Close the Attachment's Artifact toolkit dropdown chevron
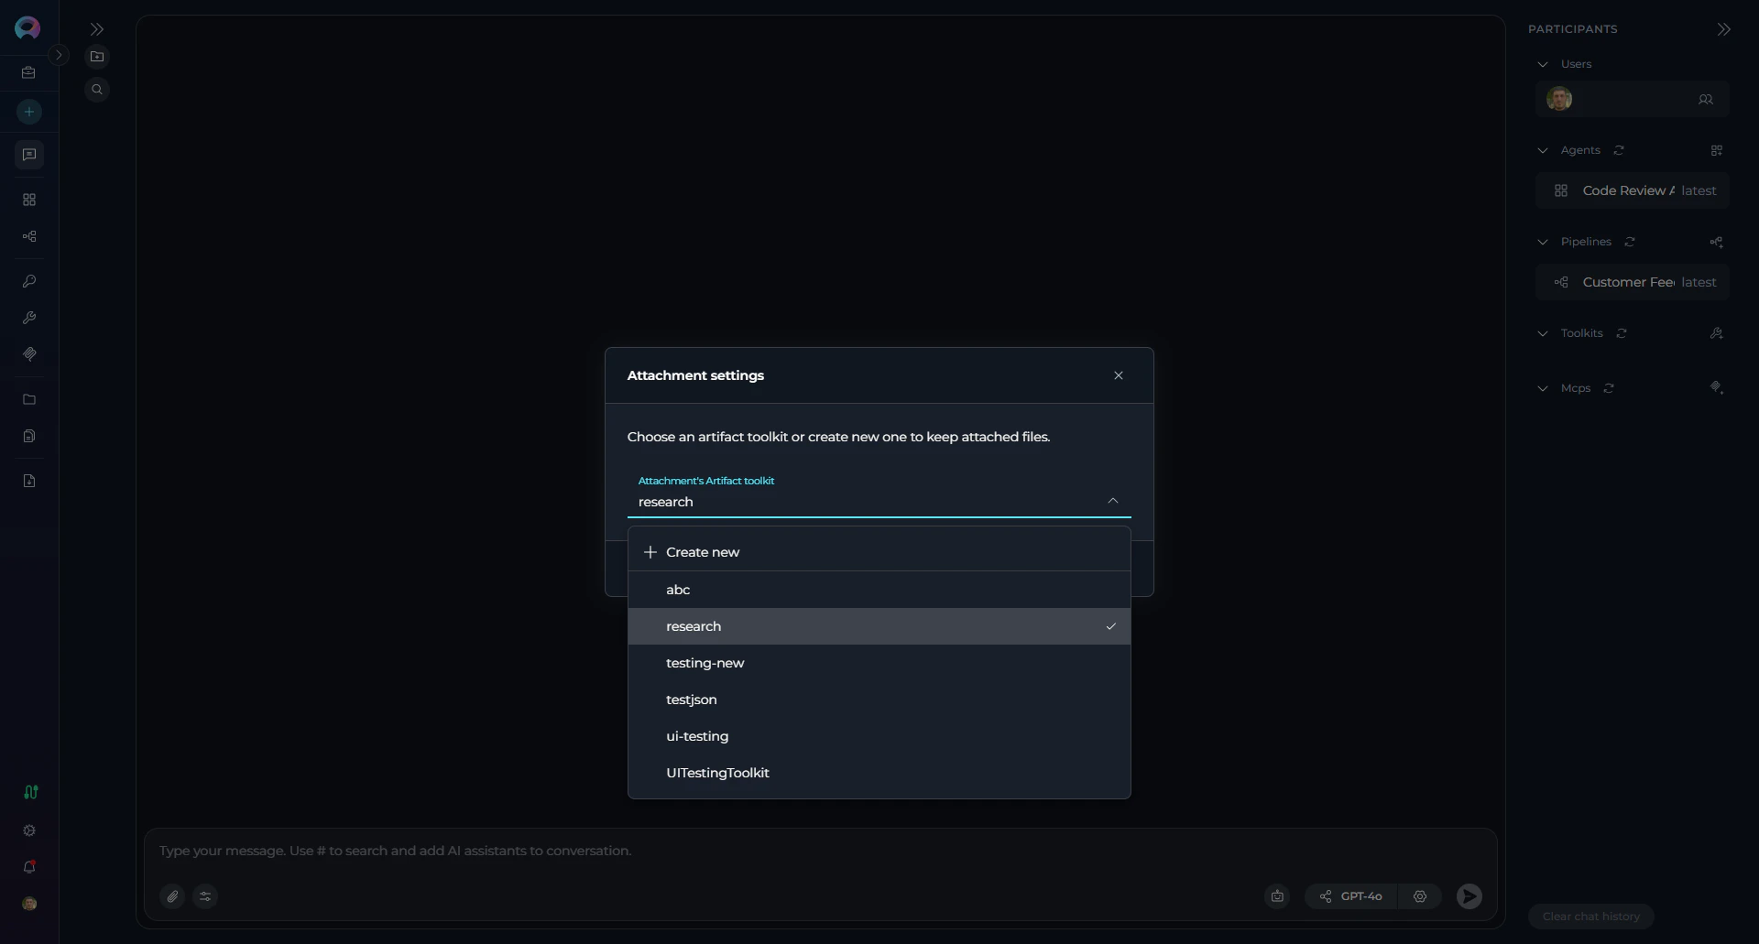The width and height of the screenshot is (1759, 944). point(1113,501)
